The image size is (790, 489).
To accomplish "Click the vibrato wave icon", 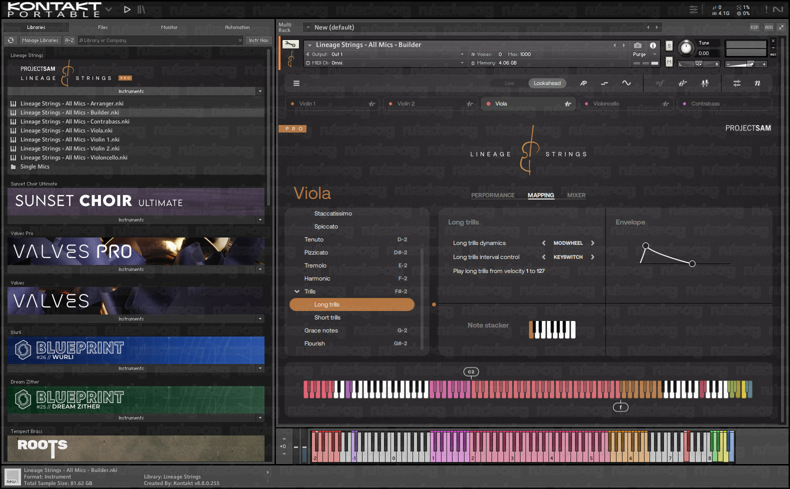I will click(626, 83).
